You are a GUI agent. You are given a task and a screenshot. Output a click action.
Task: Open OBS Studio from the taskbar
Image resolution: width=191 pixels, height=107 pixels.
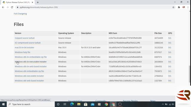120,104
